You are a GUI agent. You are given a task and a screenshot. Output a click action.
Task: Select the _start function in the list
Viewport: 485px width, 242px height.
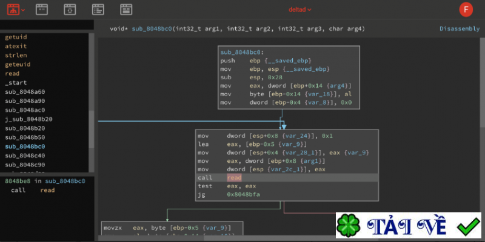pyautogui.click(x=16, y=82)
